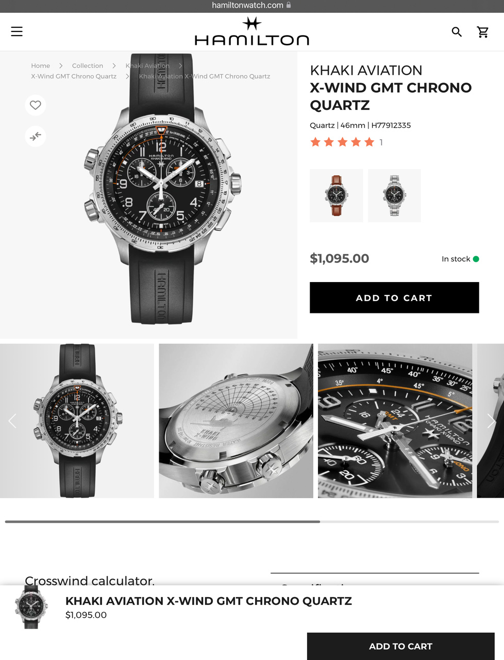Click the main Add to Cart button
The height and width of the screenshot is (660, 504).
[x=394, y=298]
